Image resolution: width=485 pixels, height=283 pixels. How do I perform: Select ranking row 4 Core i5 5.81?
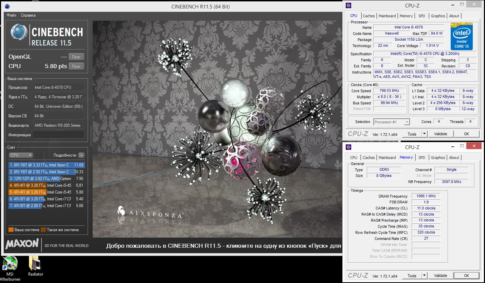pyautogui.click(x=47, y=185)
